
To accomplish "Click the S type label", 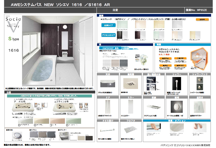I will pos(14,39).
